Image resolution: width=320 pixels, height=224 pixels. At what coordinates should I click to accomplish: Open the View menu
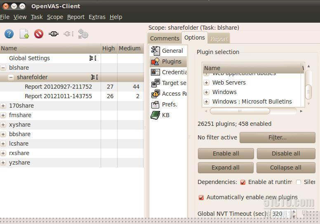pos(20,17)
